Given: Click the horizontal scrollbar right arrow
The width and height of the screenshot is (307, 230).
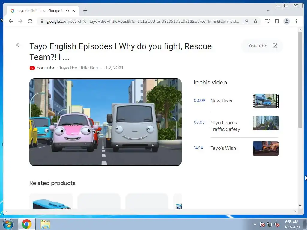Looking at the screenshot, I should (295, 211).
